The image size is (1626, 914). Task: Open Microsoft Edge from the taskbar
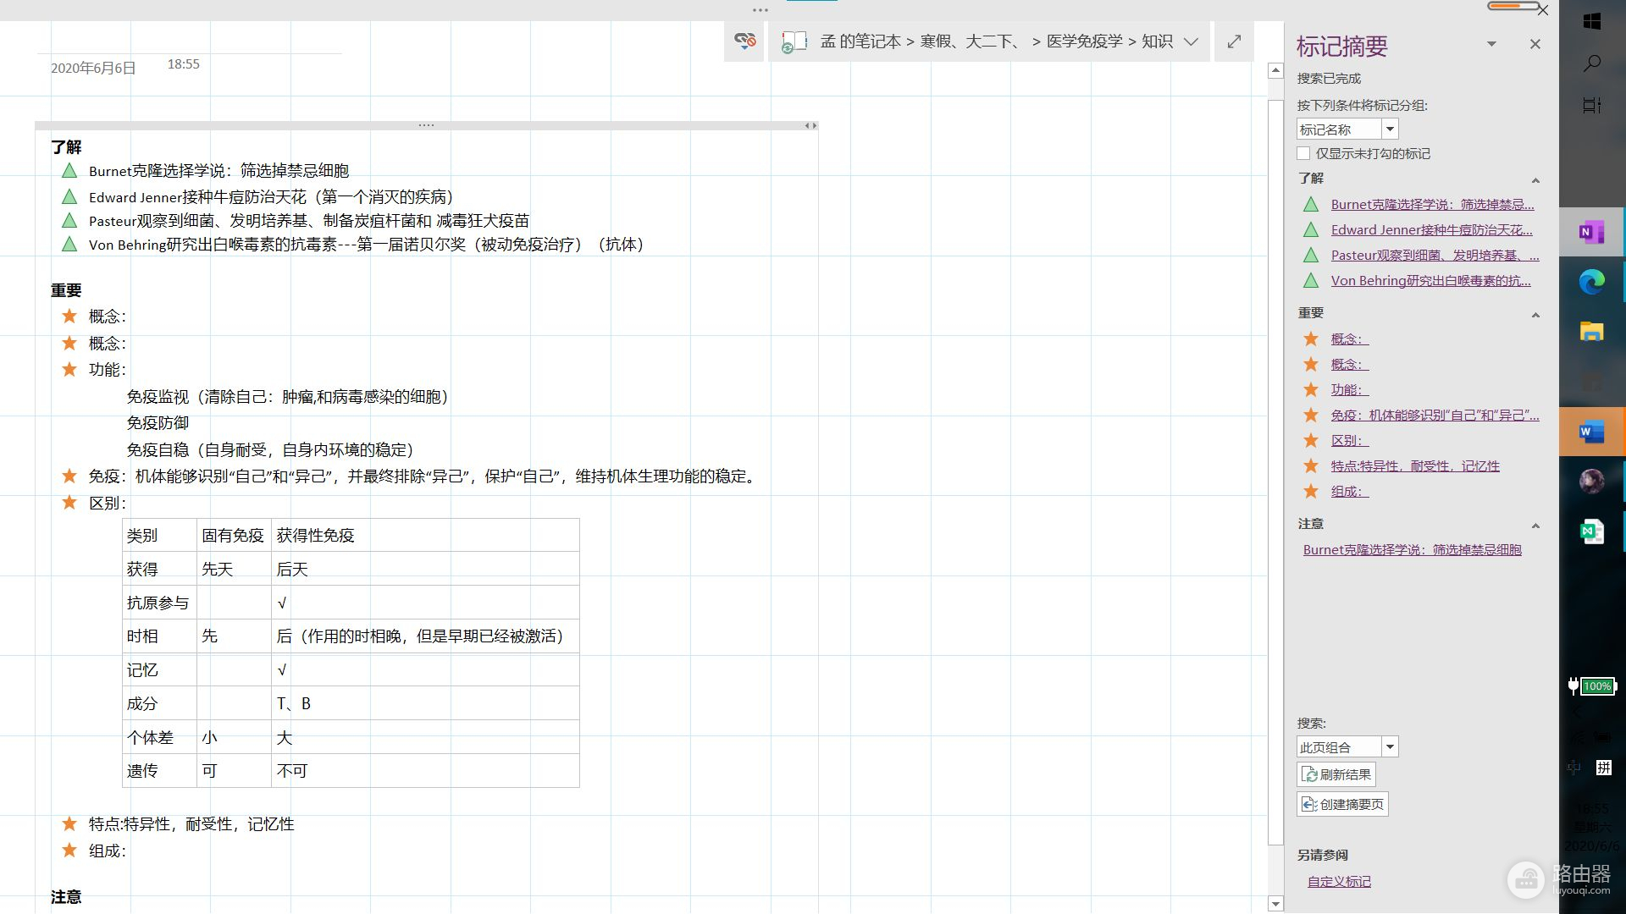1591,282
